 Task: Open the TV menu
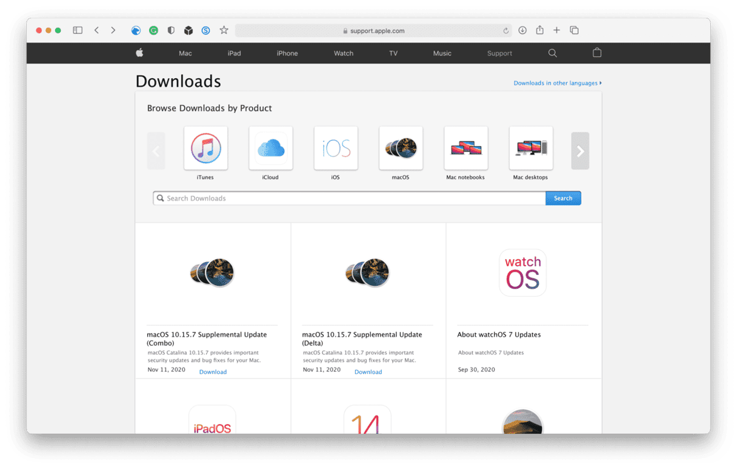(x=393, y=53)
